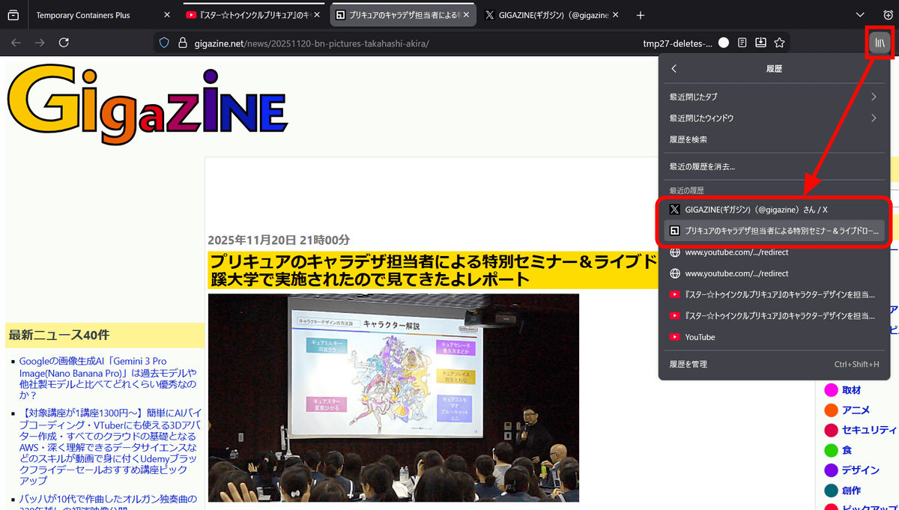Open a new tab with the plus button
The width and height of the screenshot is (899, 510).
click(641, 15)
